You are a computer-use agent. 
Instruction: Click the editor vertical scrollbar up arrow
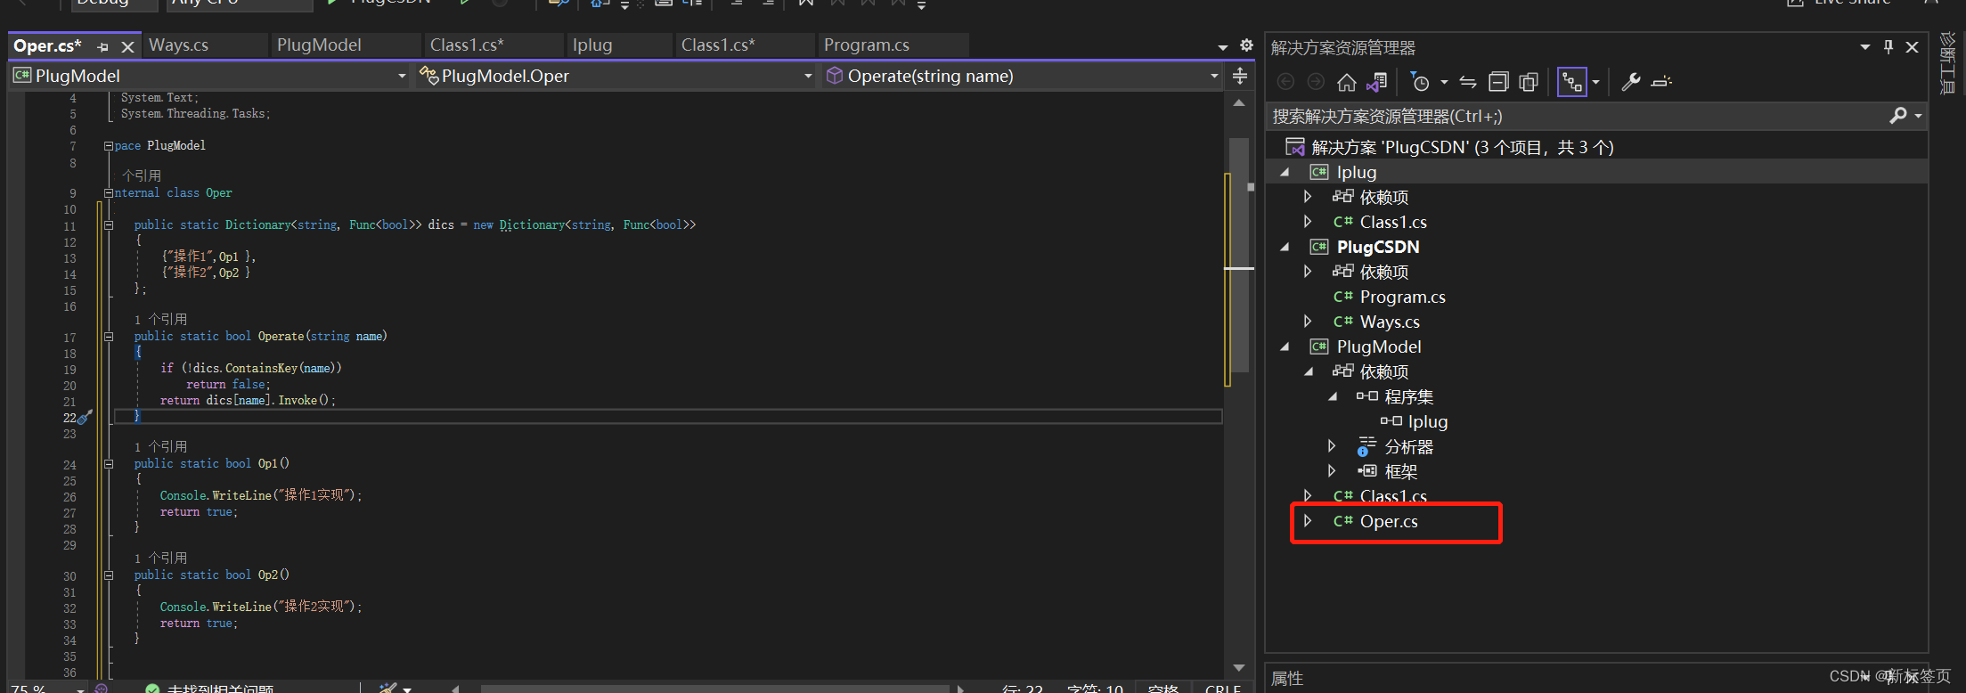pos(1239,103)
